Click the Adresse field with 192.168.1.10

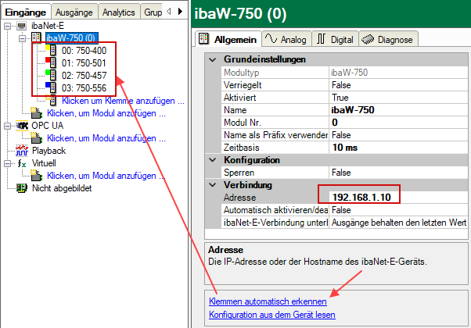(358, 198)
